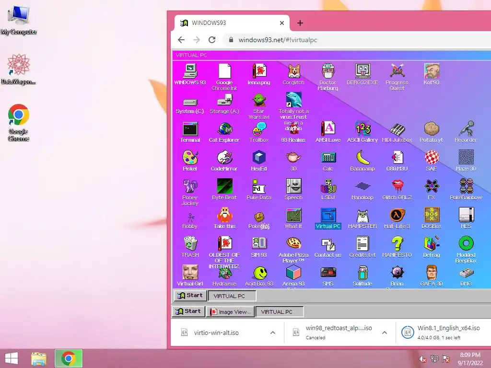
Task: Launch Bananamp icon
Action: click(x=362, y=161)
